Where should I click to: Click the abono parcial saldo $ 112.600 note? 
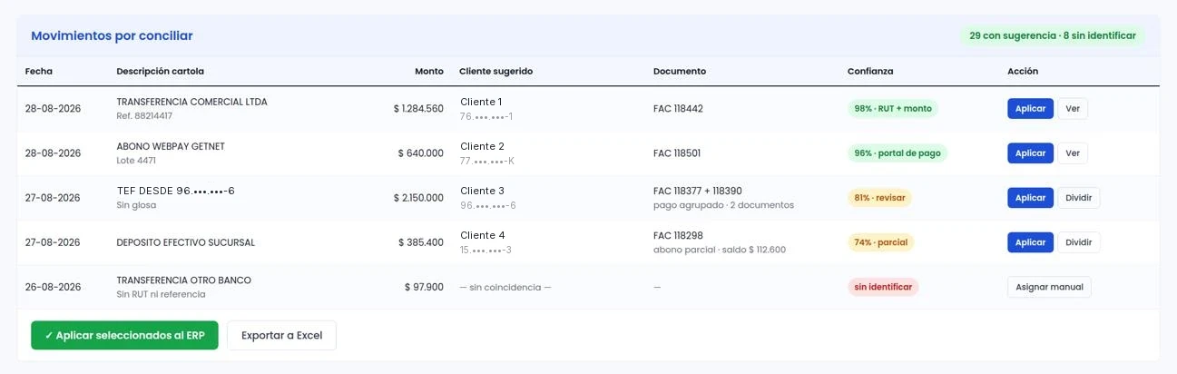click(720, 250)
